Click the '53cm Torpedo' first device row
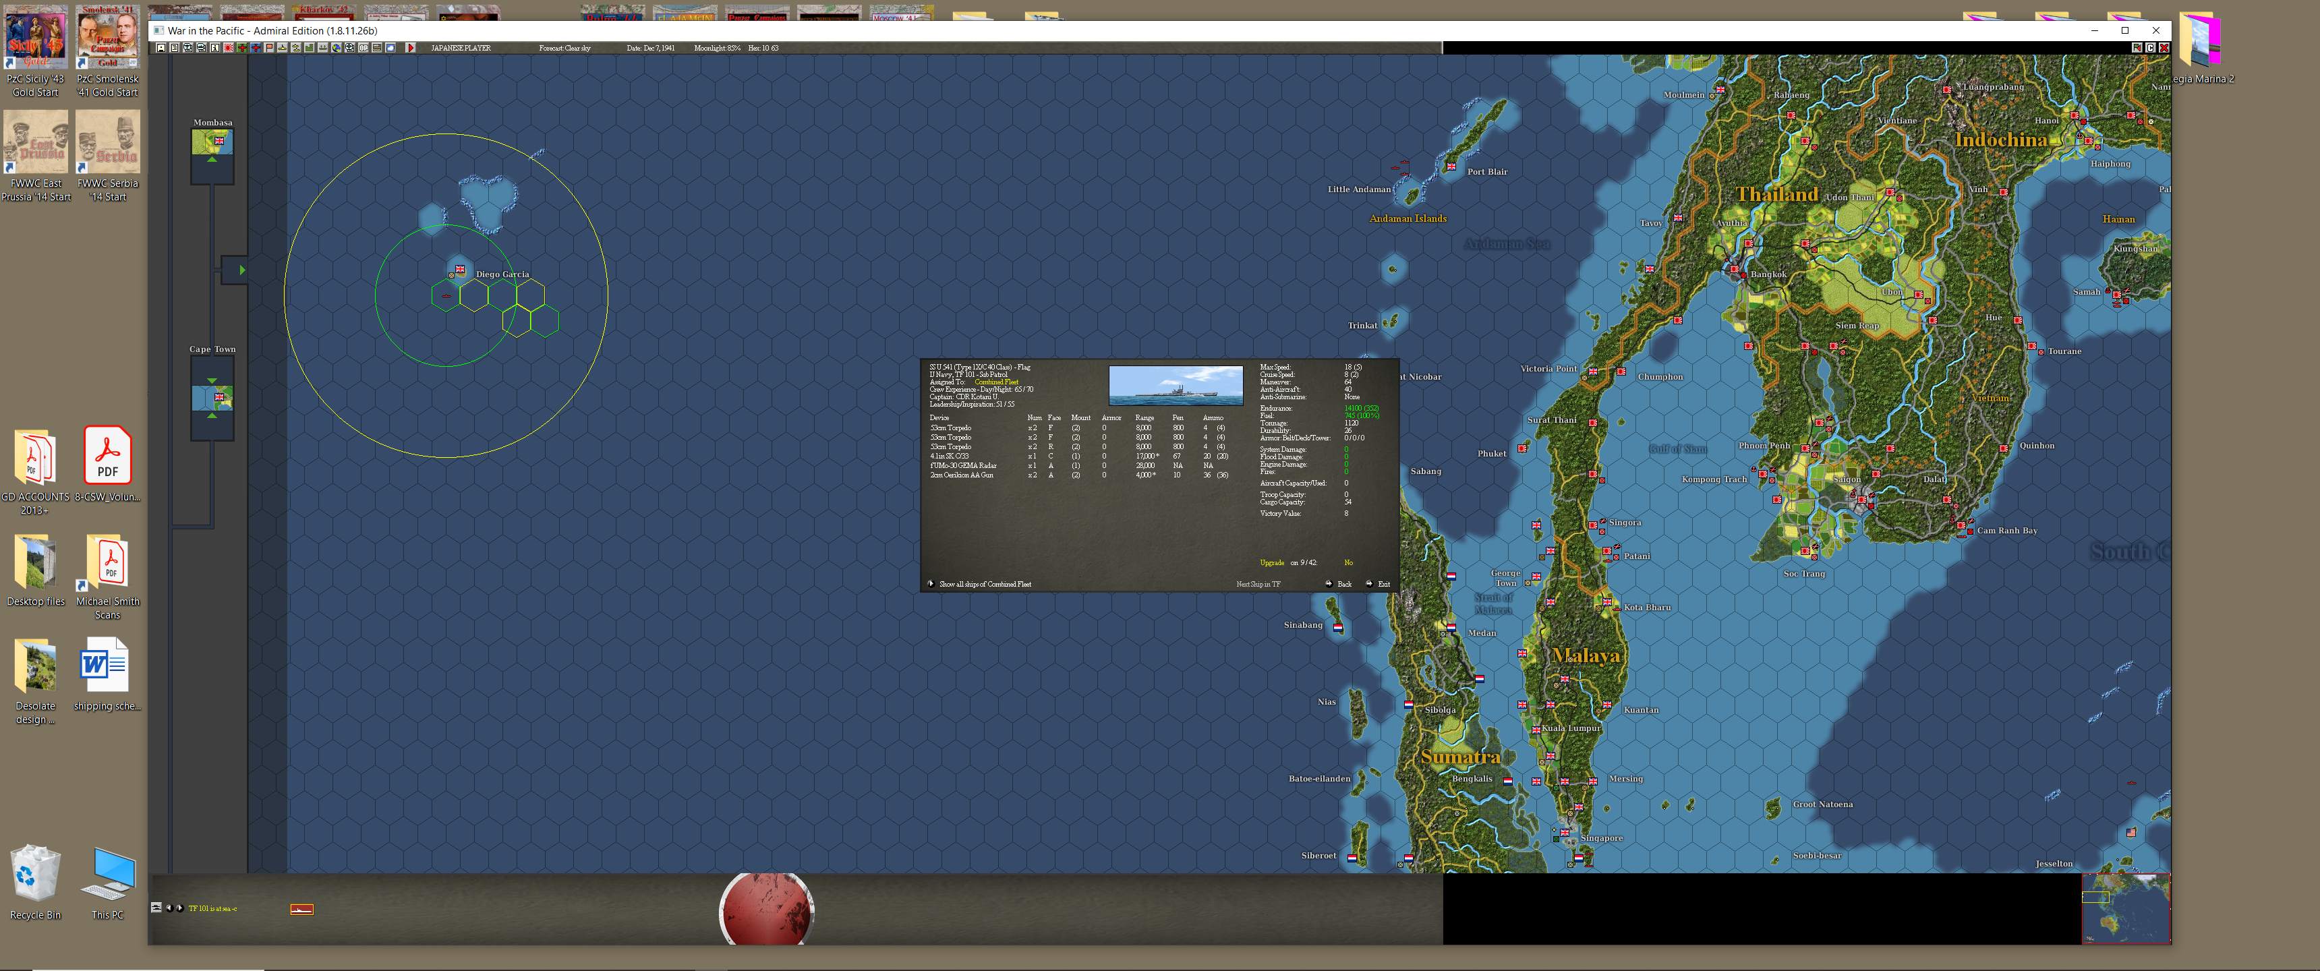The image size is (2320, 971). (1077, 428)
